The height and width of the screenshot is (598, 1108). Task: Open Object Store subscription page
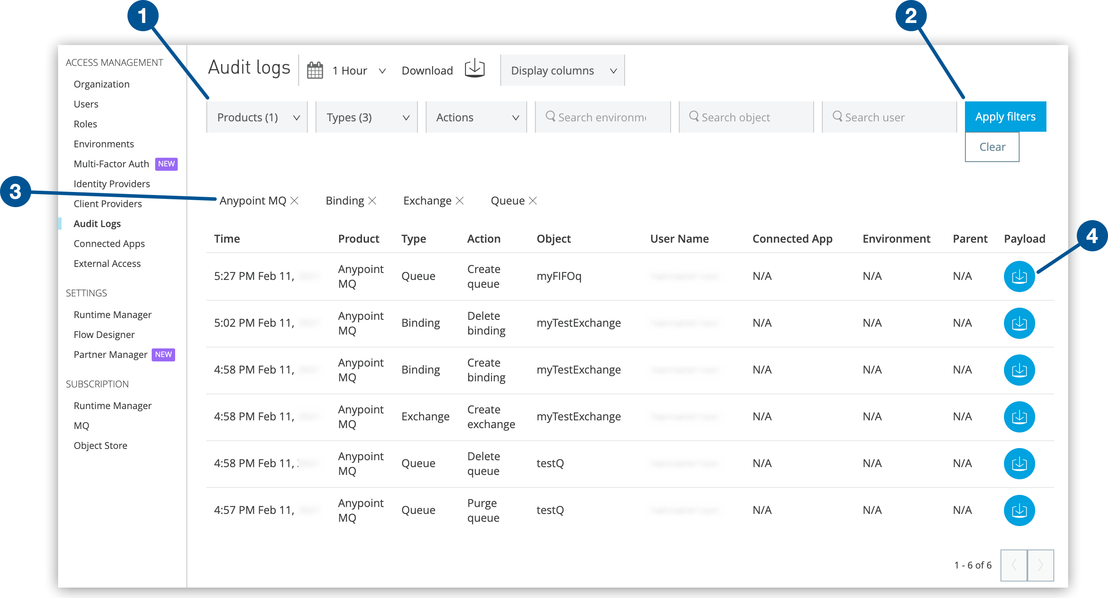[100, 445]
